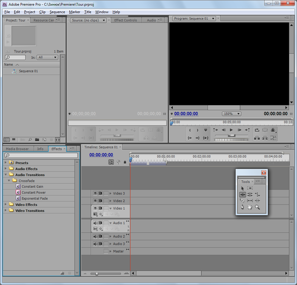
Task: Click the Lift button in Program monitor
Action: tap(257, 138)
